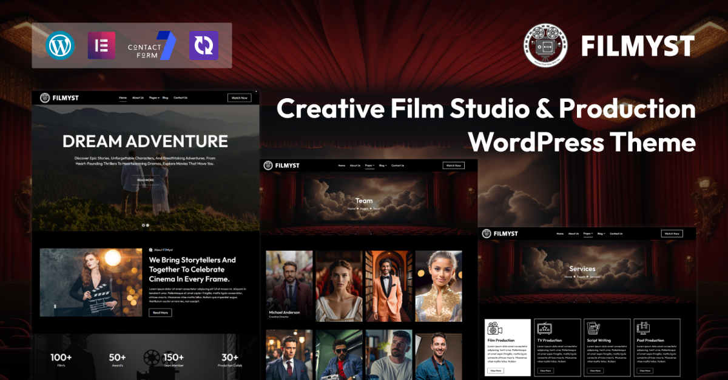
Task: Click the Script Writing icon
Action: point(593,328)
